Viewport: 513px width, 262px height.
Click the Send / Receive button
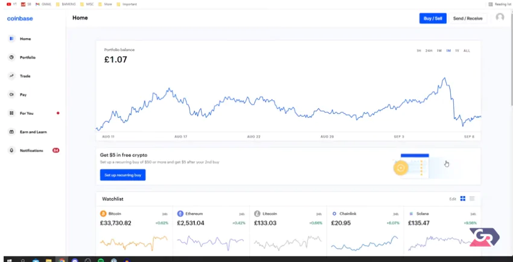coord(468,19)
